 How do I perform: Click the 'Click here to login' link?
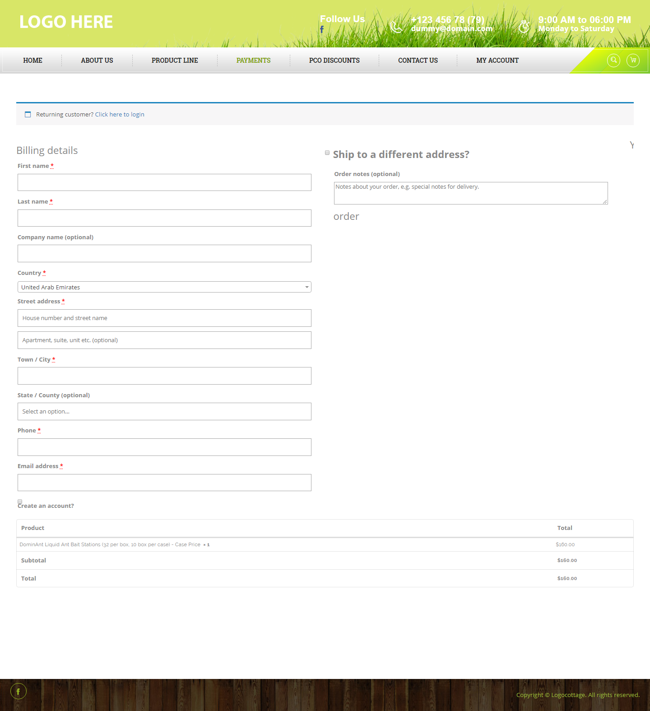(120, 115)
